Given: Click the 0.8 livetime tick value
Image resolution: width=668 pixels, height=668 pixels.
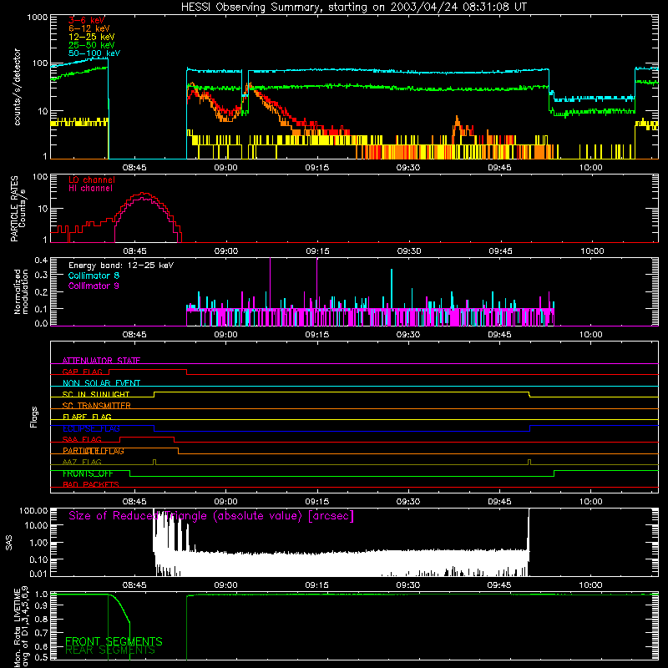Looking at the screenshot, I should tap(41, 620).
